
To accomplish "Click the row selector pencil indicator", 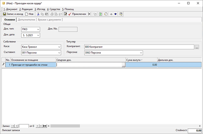I will click(3, 64).
